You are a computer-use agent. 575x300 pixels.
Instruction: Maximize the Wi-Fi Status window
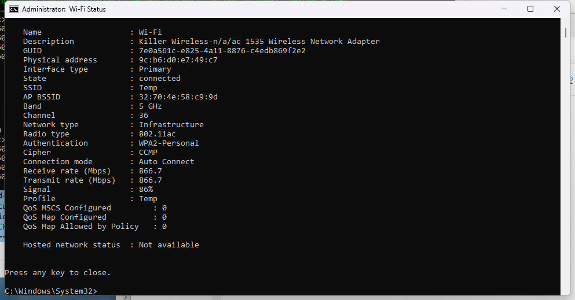click(x=530, y=9)
